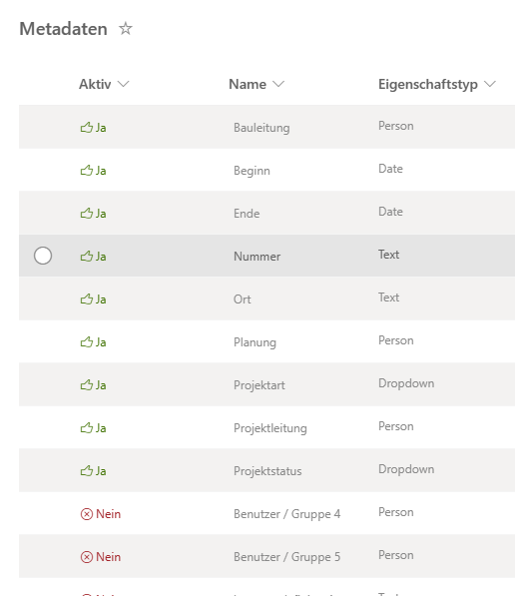Click the red X icon for Benutzer / Gruppe 4

87,514
